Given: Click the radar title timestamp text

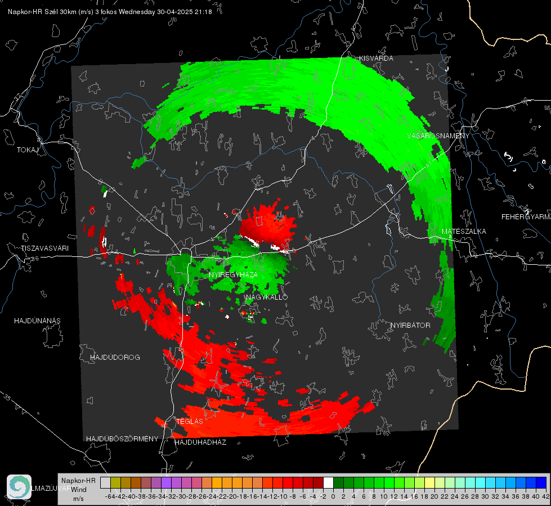Looking at the screenshot, I should [x=110, y=12].
